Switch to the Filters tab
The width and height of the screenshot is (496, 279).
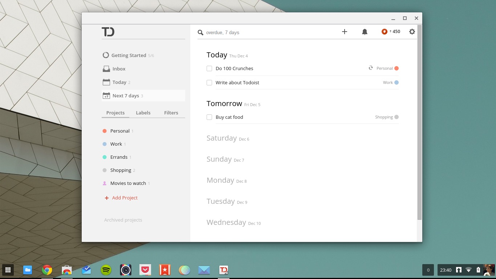pyautogui.click(x=171, y=113)
